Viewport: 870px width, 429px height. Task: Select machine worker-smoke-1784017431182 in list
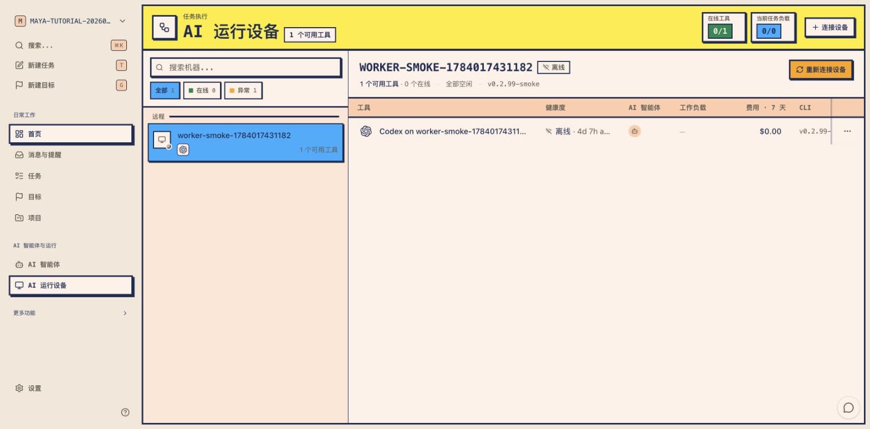pos(245,142)
